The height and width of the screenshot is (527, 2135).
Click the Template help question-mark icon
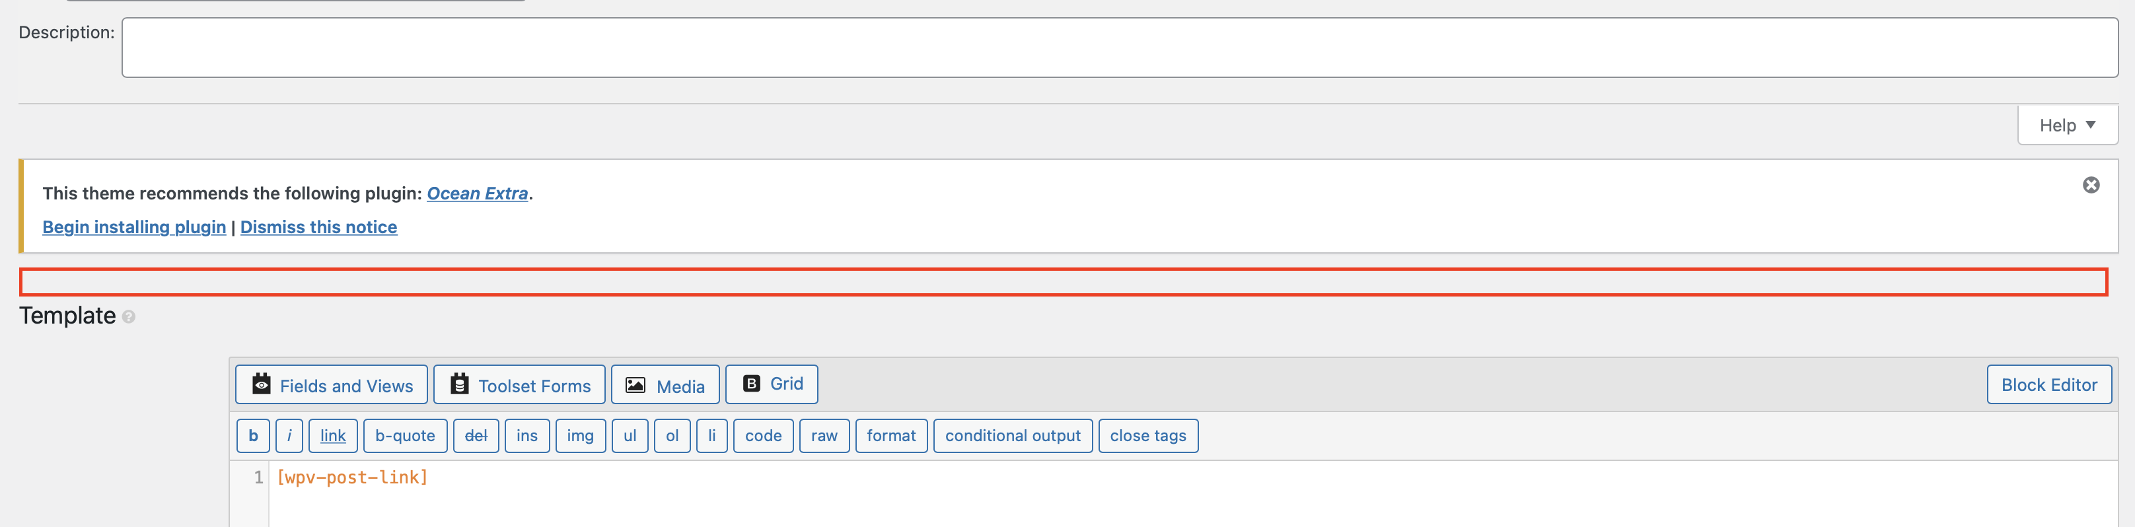(128, 316)
